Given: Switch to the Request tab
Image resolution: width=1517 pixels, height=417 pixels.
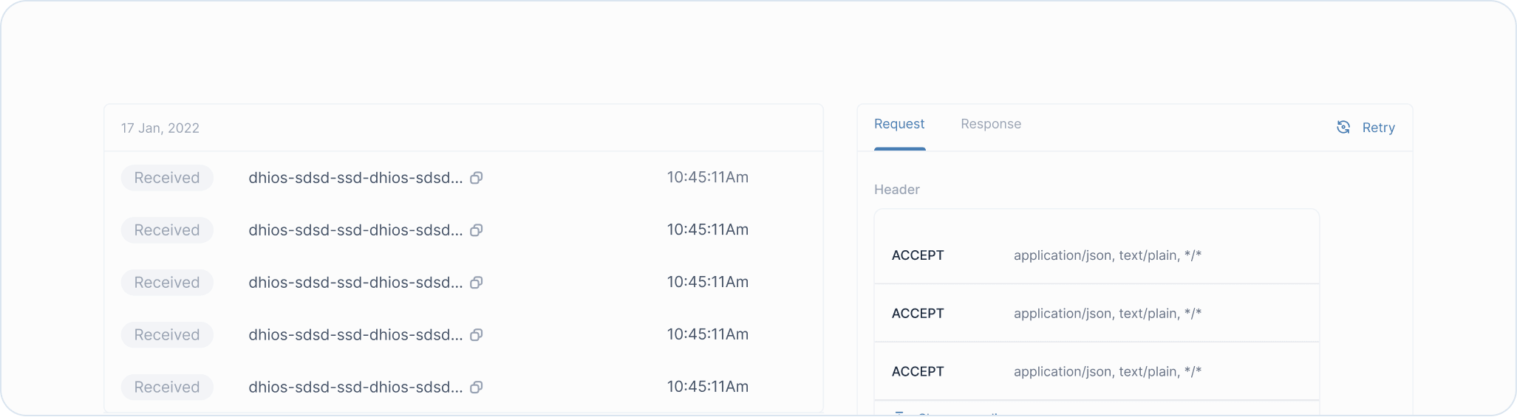Looking at the screenshot, I should 899,124.
